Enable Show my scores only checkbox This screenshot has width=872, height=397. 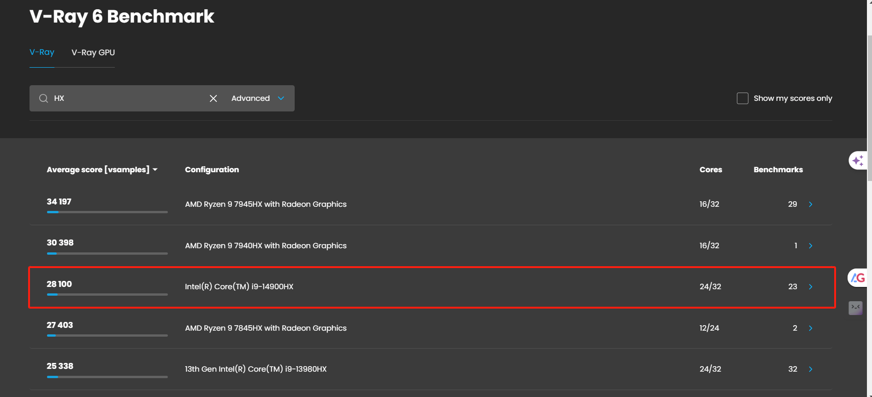(742, 98)
